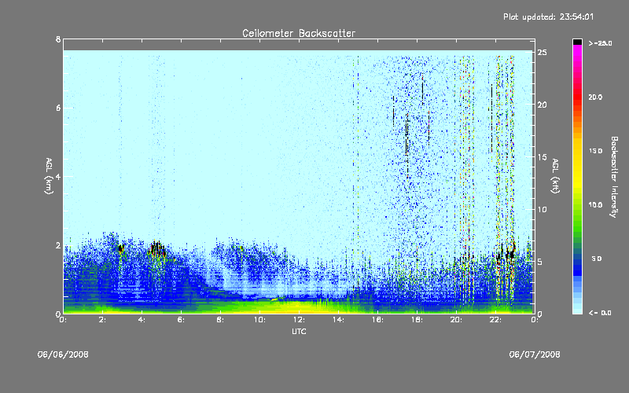Click the start date "06/06/2008"
The height and width of the screenshot is (393, 629).
(63, 354)
